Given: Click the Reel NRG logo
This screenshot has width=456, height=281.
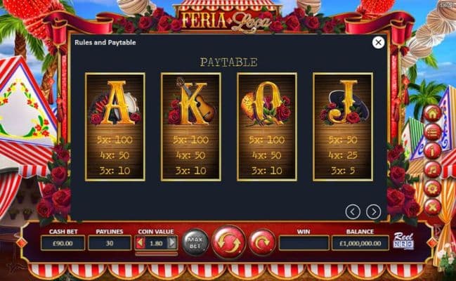Looking at the screenshot, I should click(x=403, y=240).
